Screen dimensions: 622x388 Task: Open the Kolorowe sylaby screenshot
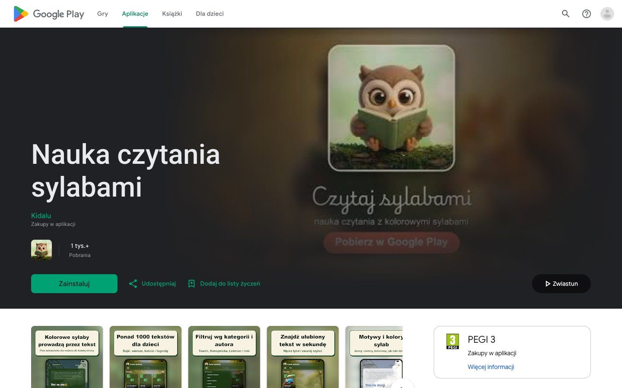(67, 357)
